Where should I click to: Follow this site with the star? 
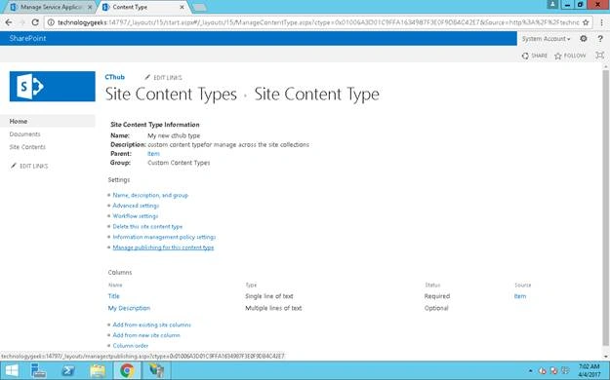(570, 56)
